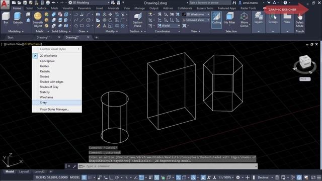The height and width of the screenshot is (181, 322).
Task: Select Conceptual visual style
Action: [x=57, y=61]
